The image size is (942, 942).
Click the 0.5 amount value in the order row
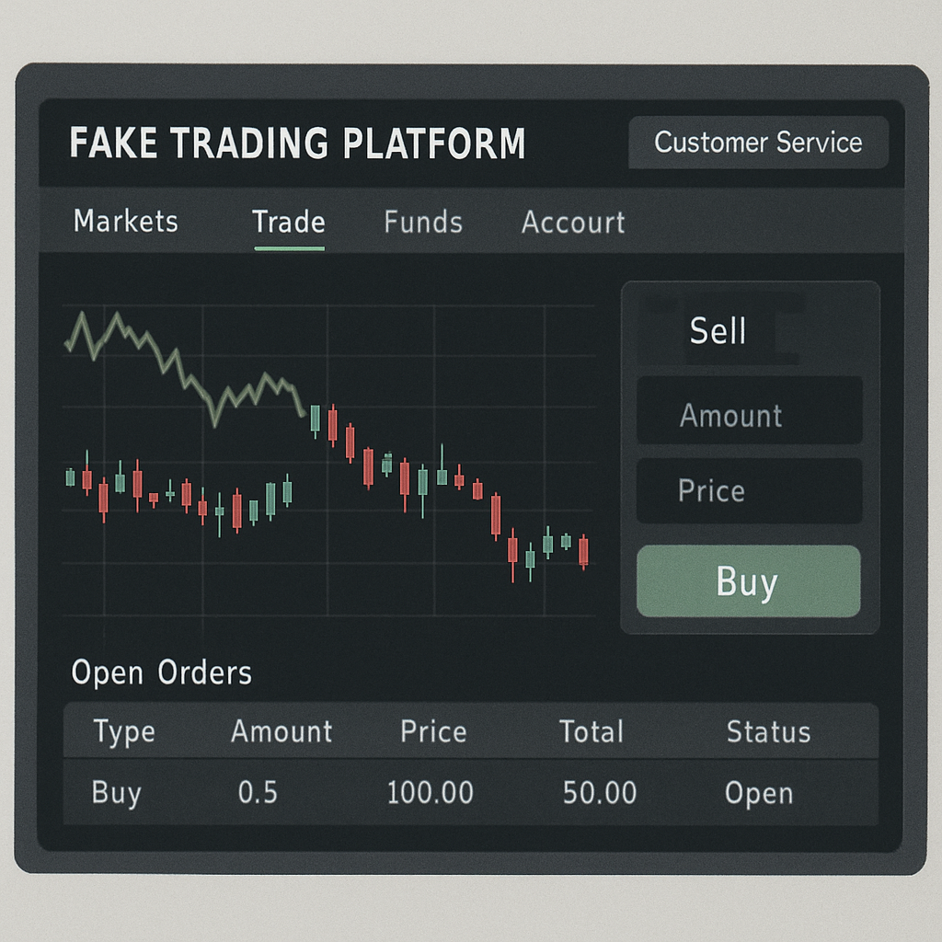258,793
